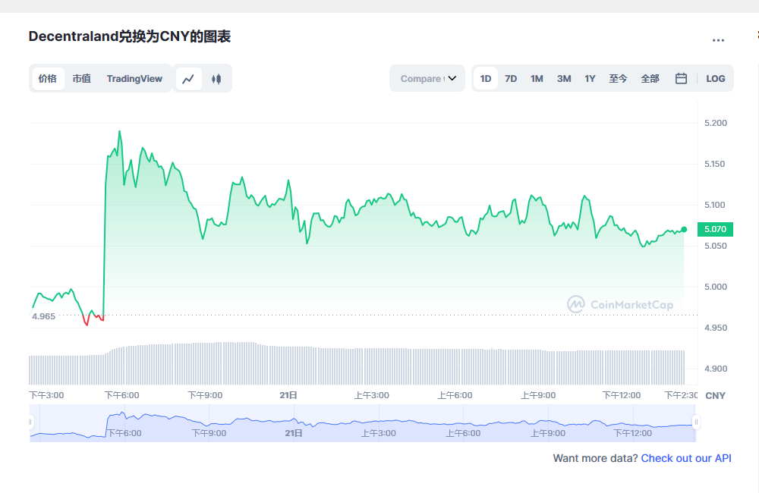Image resolution: width=759 pixels, height=493 pixels.
Task: Switch to the TradingView tab
Action: 134,79
